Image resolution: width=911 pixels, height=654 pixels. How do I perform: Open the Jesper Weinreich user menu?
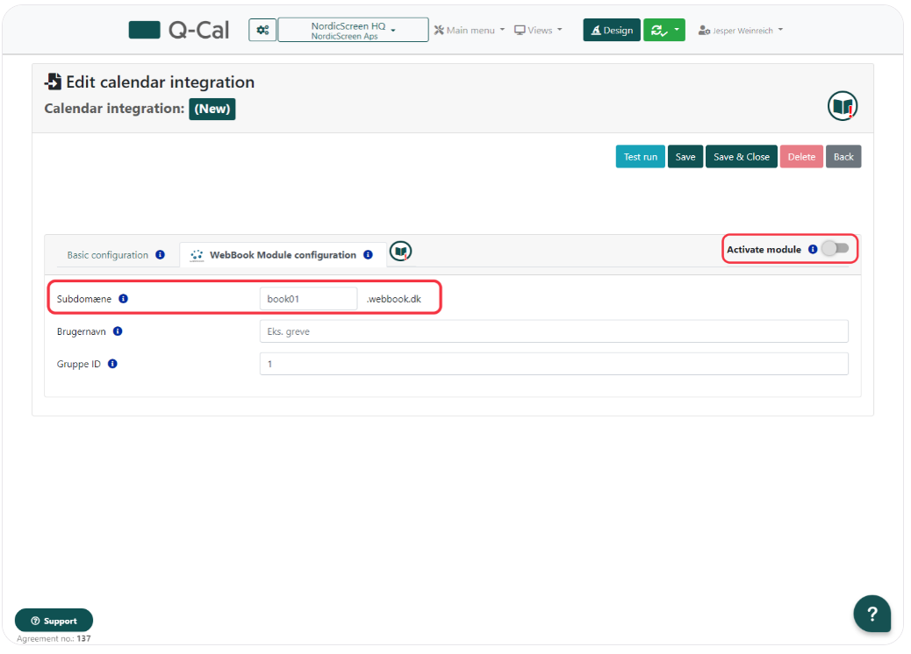coord(741,30)
